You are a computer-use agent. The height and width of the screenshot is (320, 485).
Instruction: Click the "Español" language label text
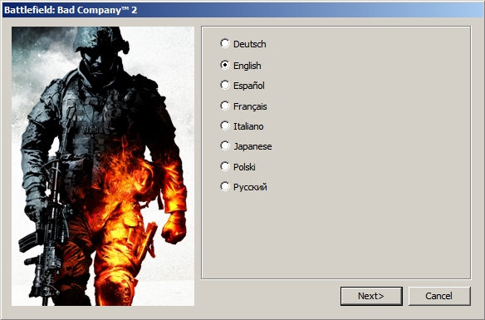[249, 86]
